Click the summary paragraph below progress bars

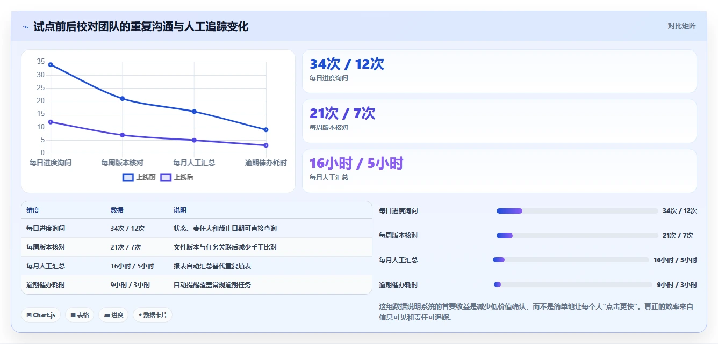pos(536,312)
